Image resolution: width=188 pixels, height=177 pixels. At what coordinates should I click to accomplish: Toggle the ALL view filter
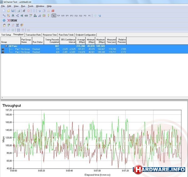[x=54, y=16]
